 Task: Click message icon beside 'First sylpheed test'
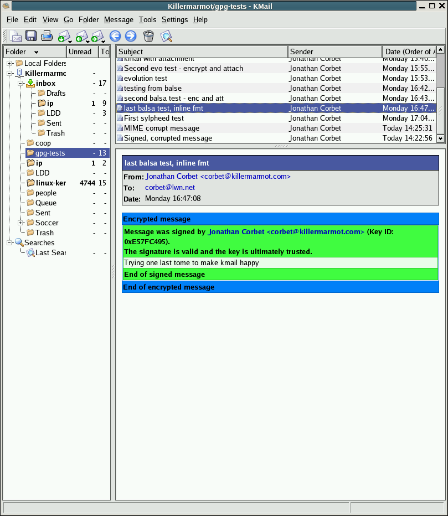point(120,118)
